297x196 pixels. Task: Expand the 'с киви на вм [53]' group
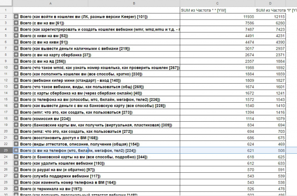(16, 36)
